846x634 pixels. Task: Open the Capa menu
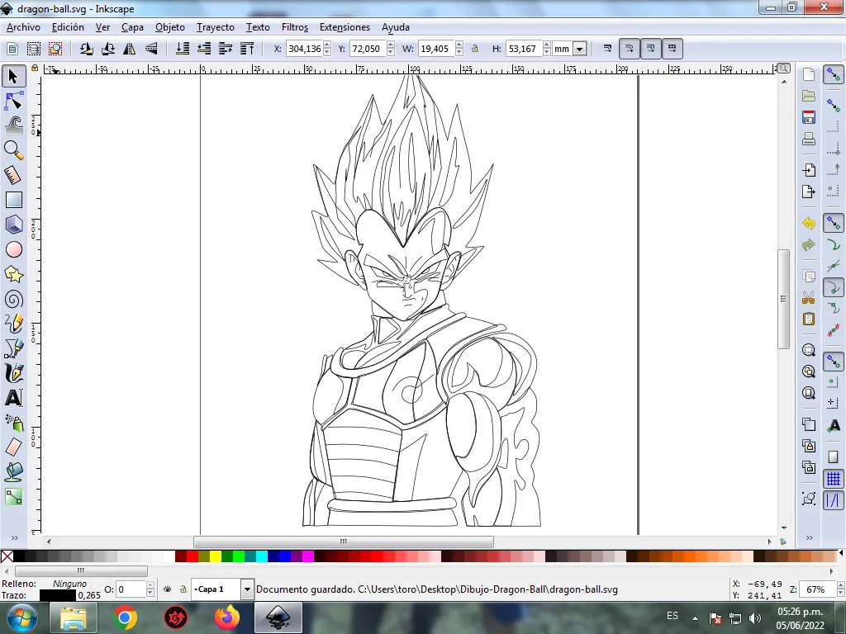coord(132,27)
